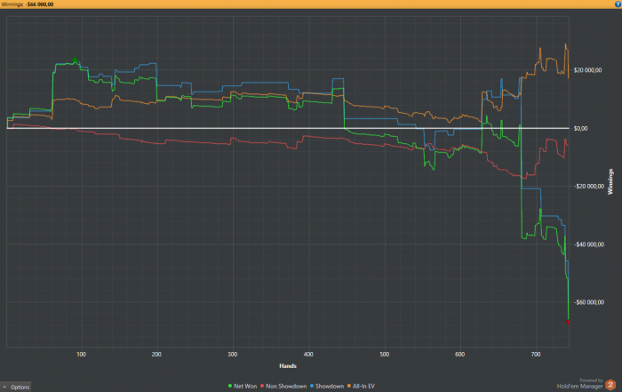Click the help question mark icon

coord(618,4)
